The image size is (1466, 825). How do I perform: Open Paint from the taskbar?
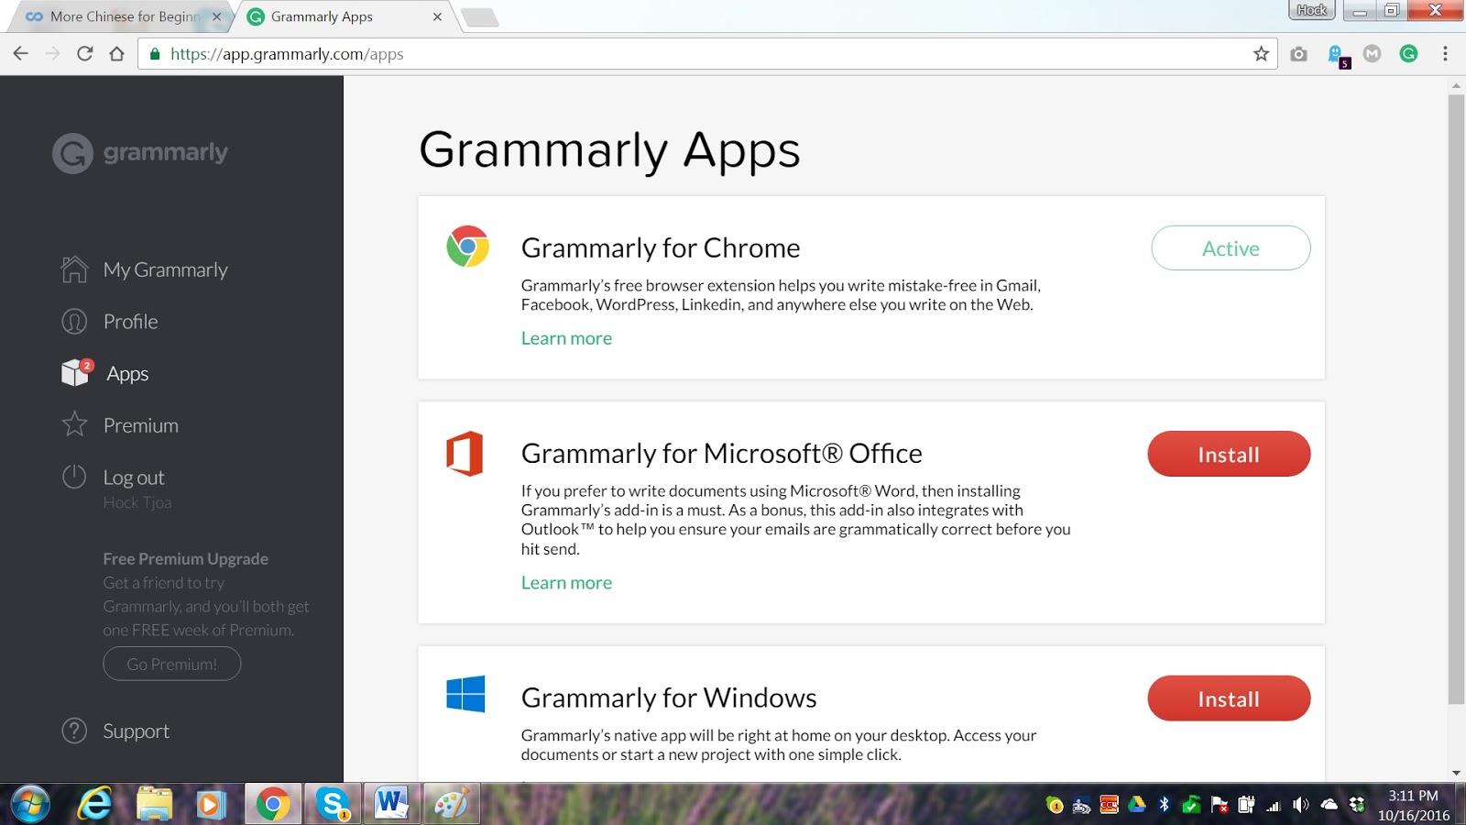(x=451, y=804)
